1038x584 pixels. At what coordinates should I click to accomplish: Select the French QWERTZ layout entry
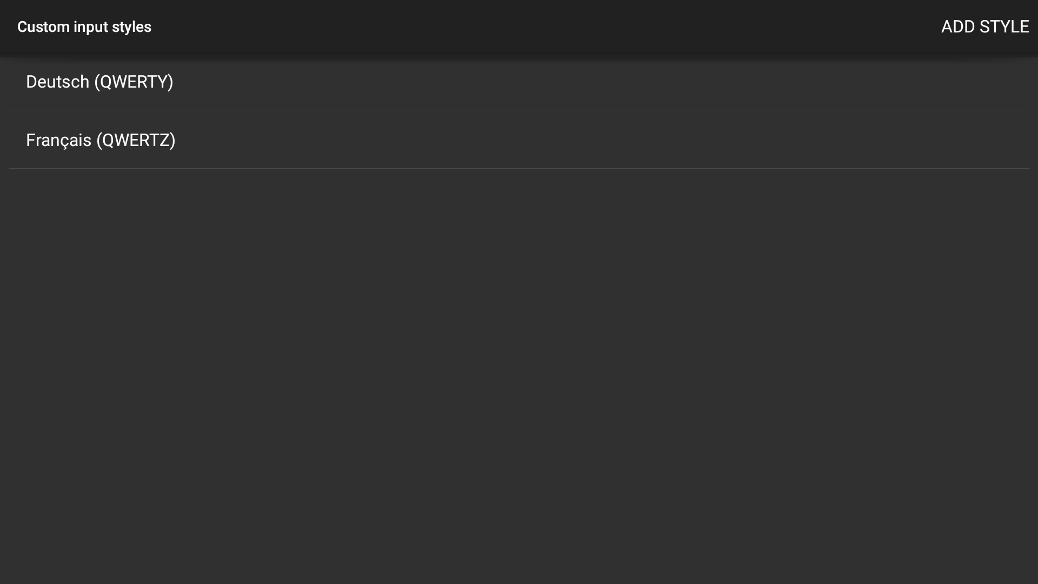click(519, 140)
